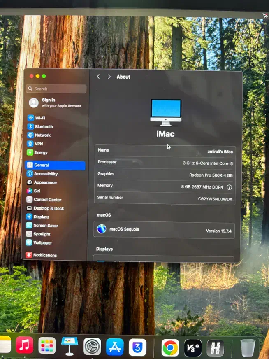Close the System Settings window
This screenshot has height=359, width=269.
(x=32, y=76)
